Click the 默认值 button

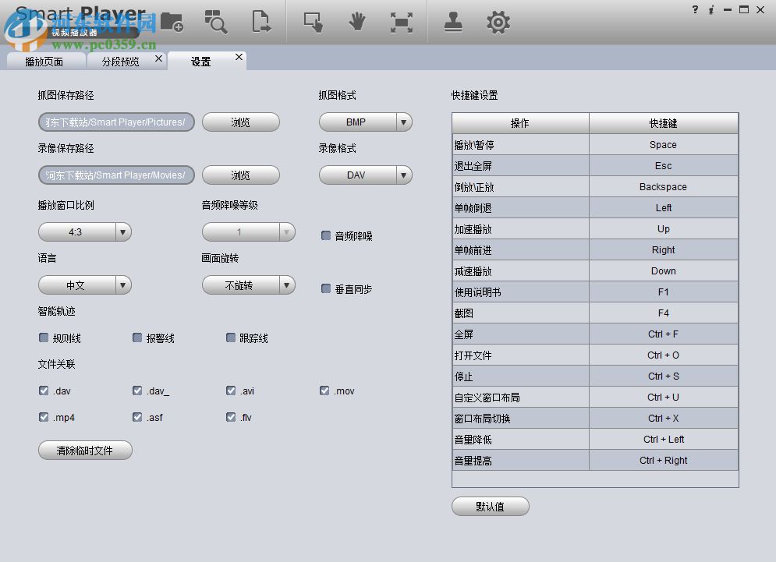click(490, 506)
